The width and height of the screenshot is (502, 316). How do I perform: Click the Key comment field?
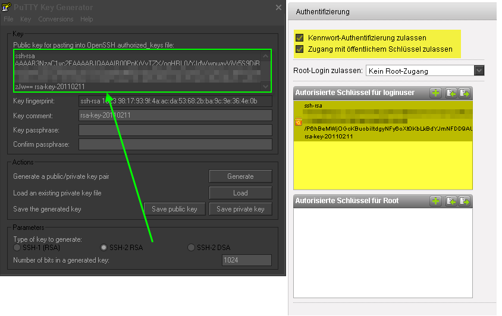(175, 115)
